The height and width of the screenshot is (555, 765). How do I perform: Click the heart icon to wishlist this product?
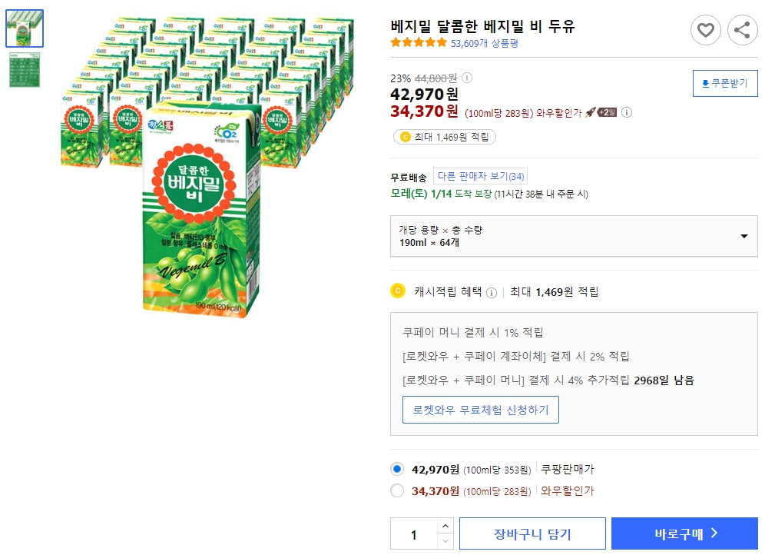click(706, 30)
